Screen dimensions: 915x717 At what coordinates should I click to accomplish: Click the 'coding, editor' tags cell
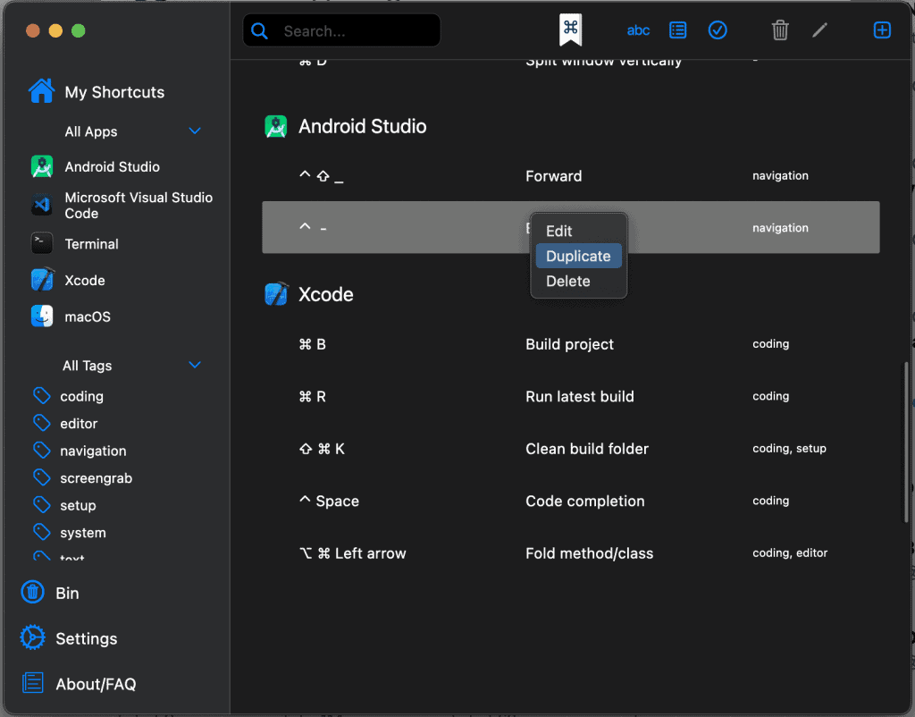[790, 553]
